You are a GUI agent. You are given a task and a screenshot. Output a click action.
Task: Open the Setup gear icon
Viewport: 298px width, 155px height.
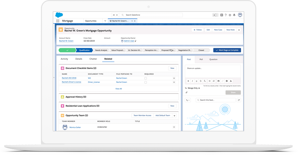[x=230, y=15]
